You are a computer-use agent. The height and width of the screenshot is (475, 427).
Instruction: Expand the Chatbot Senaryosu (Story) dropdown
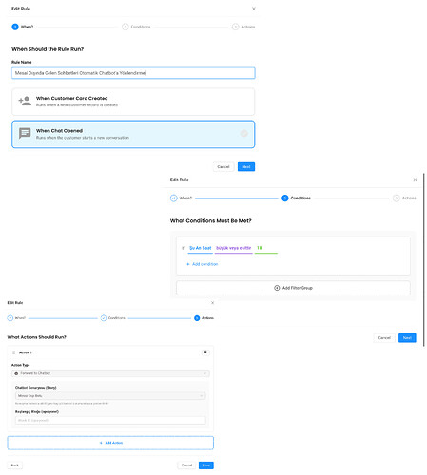click(110, 396)
